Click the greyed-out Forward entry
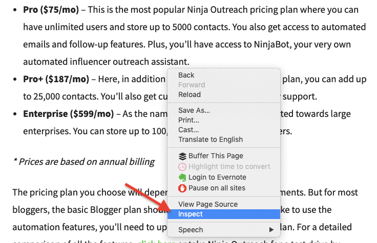 [191, 85]
